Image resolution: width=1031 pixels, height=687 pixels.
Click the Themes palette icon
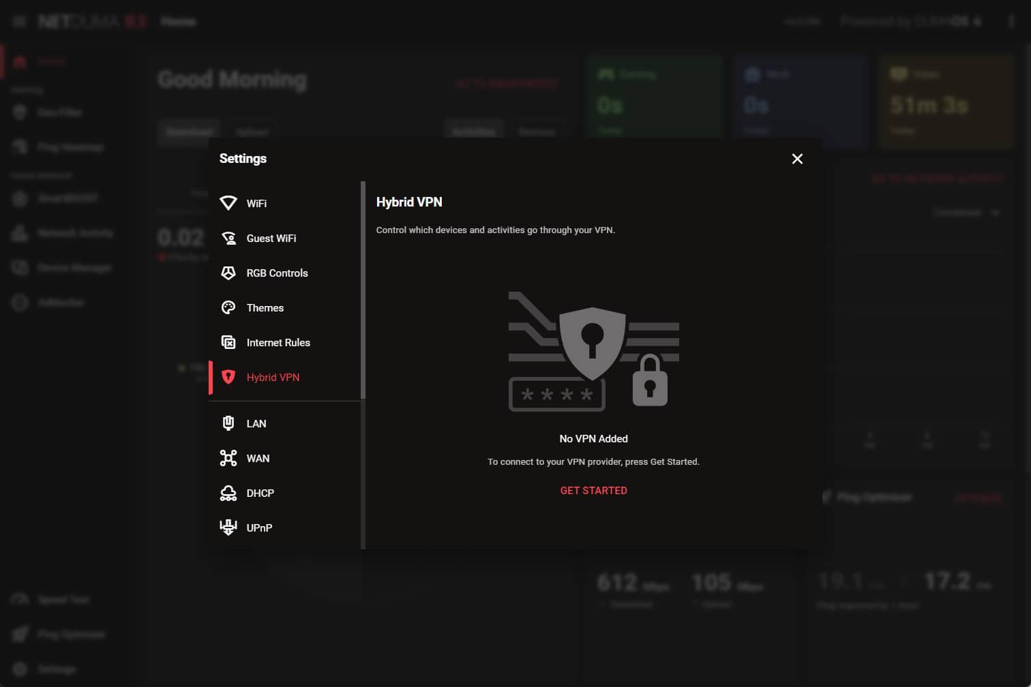coord(228,307)
